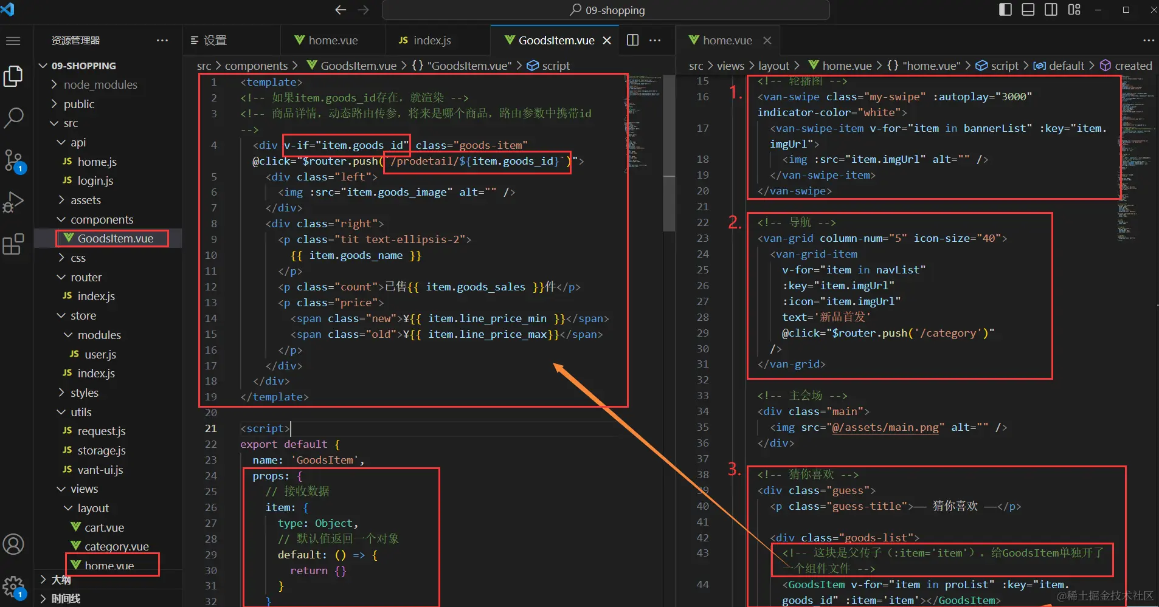
Task: Open vant-ui.js in the explorer
Action: pos(108,470)
